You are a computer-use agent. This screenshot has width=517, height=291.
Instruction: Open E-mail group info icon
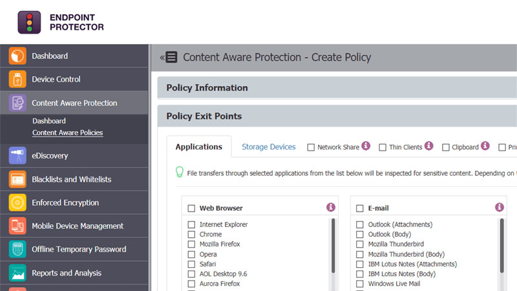pyautogui.click(x=500, y=207)
